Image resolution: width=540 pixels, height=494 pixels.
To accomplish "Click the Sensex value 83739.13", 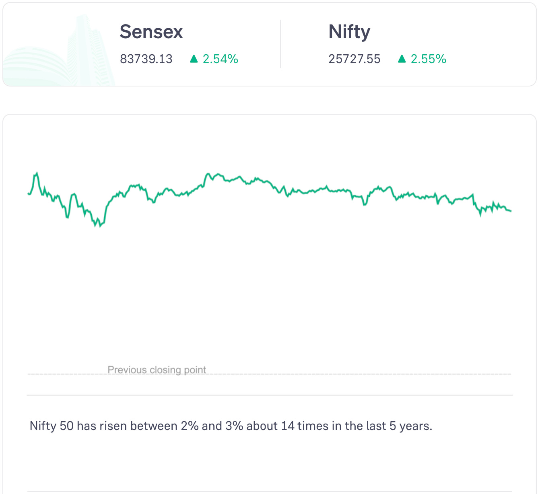I will pos(146,59).
